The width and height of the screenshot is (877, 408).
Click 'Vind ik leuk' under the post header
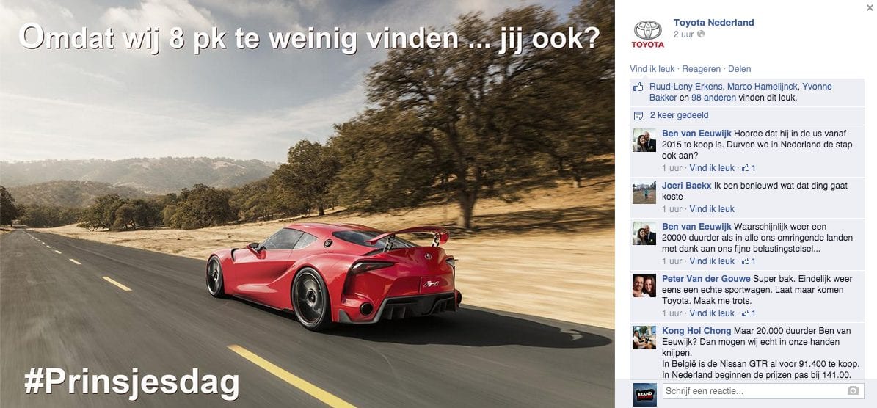(652, 69)
